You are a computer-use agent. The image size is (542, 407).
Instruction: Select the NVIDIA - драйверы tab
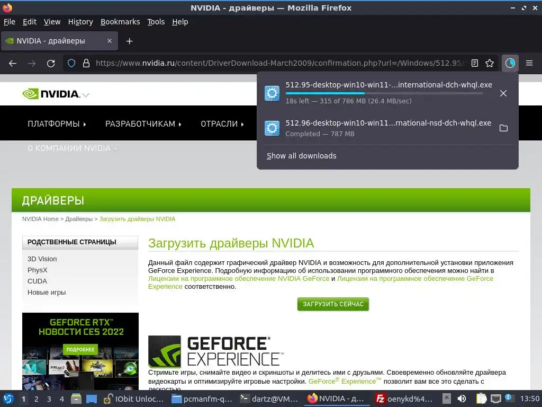[x=59, y=41]
